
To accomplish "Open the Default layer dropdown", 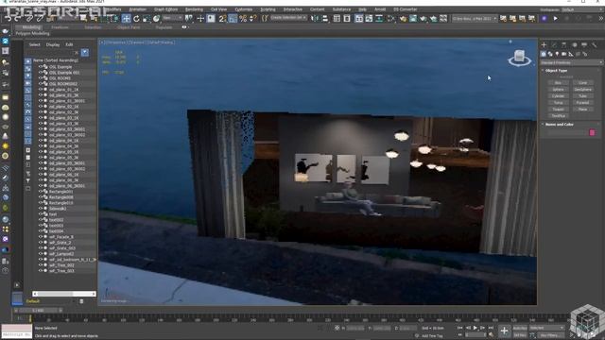I will [49, 301].
